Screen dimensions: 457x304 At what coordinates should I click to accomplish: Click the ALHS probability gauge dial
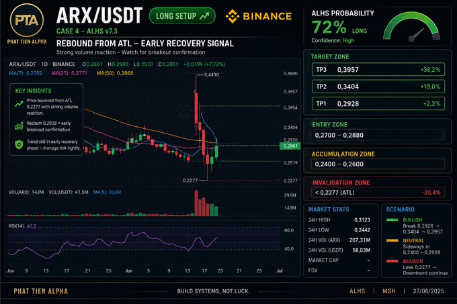pos(411,28)
